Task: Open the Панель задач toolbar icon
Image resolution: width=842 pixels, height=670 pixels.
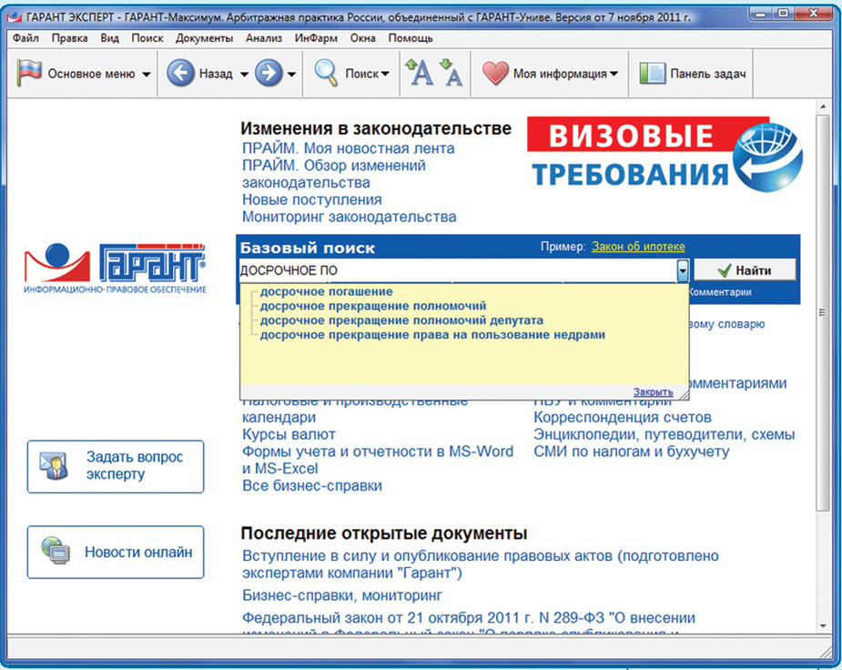Action: tap(652, 74)
